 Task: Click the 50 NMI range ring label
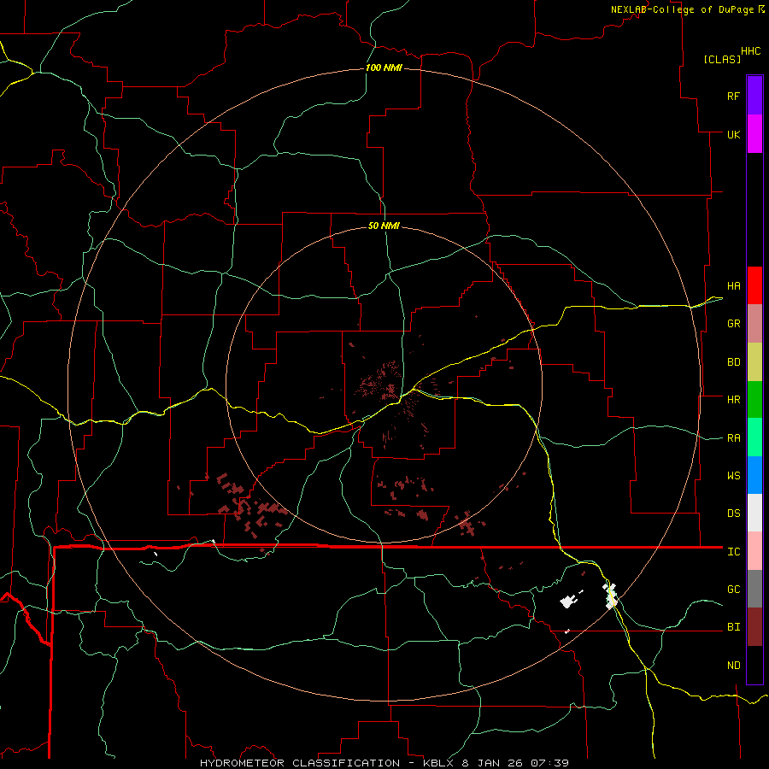coord(384,226)
